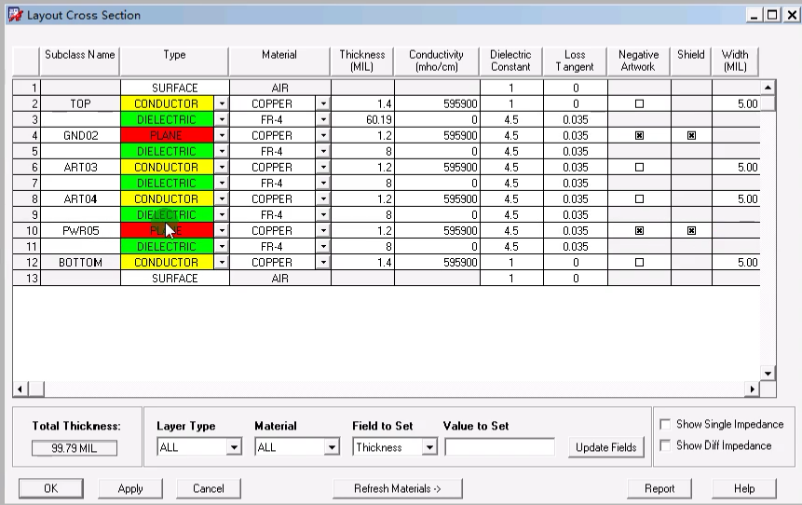The image size is (802, 505).
Task: Expand Field to Set dropdown
Action: tap(429, 448)
